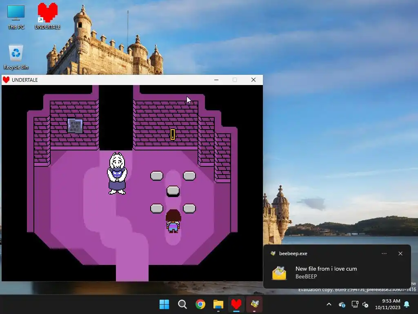Show hidden system tray icons
This screenshot has width=418, height=314.
[329, 304]
